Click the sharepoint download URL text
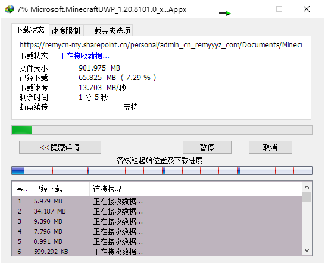Screen dimensions: 325x264 [x=161, y=45]
